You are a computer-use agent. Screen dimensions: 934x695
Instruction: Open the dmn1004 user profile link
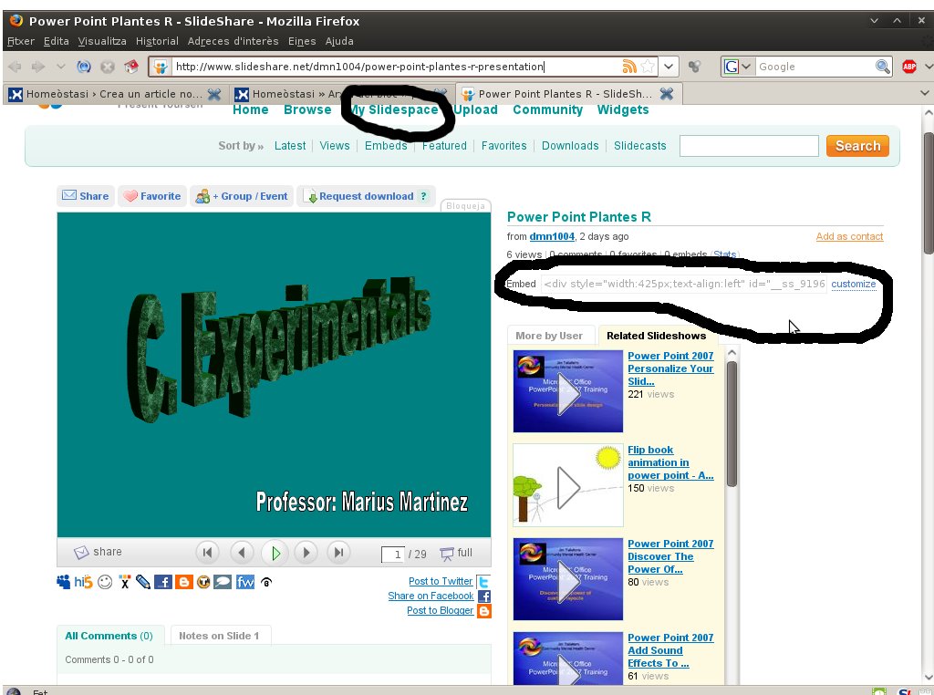(552, 236)
